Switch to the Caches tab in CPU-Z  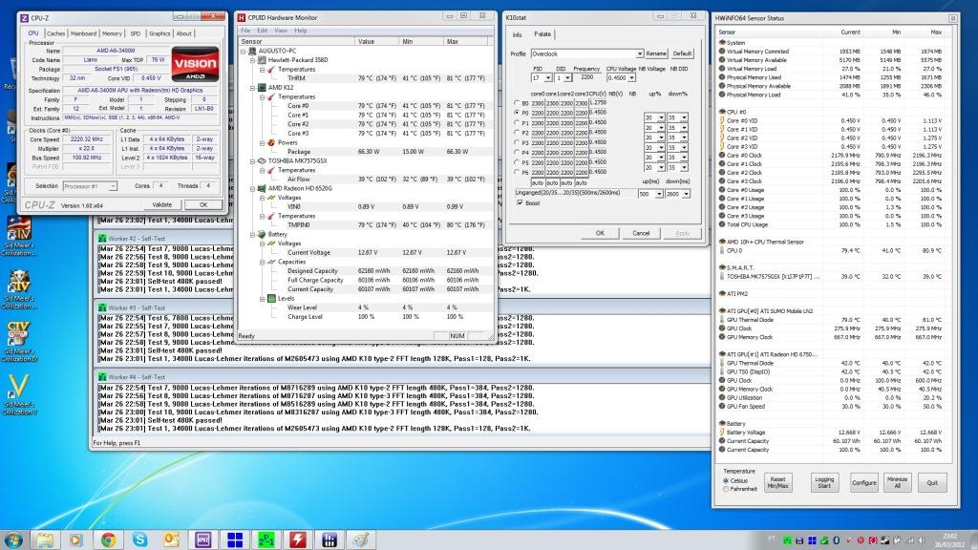click(55, 33)
